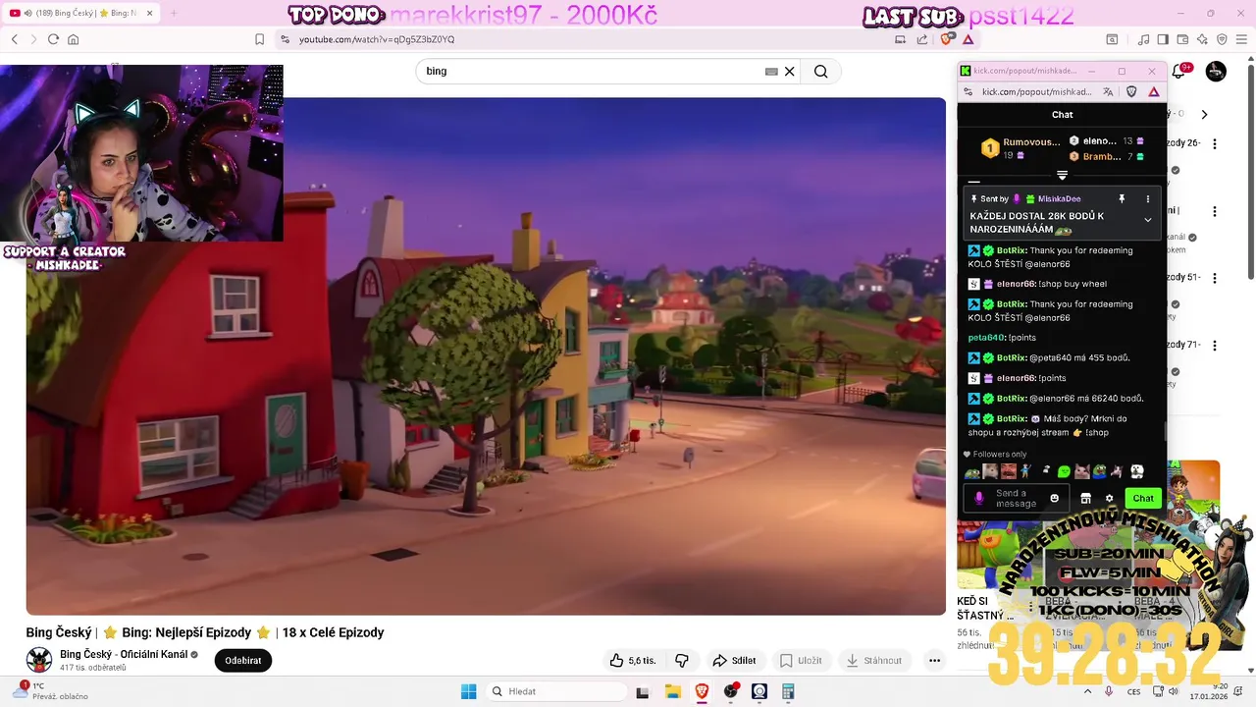Open the on-screen keyboard icon in search box
The width and height of the screenshot is (1256, 707).
coord(771,71)
